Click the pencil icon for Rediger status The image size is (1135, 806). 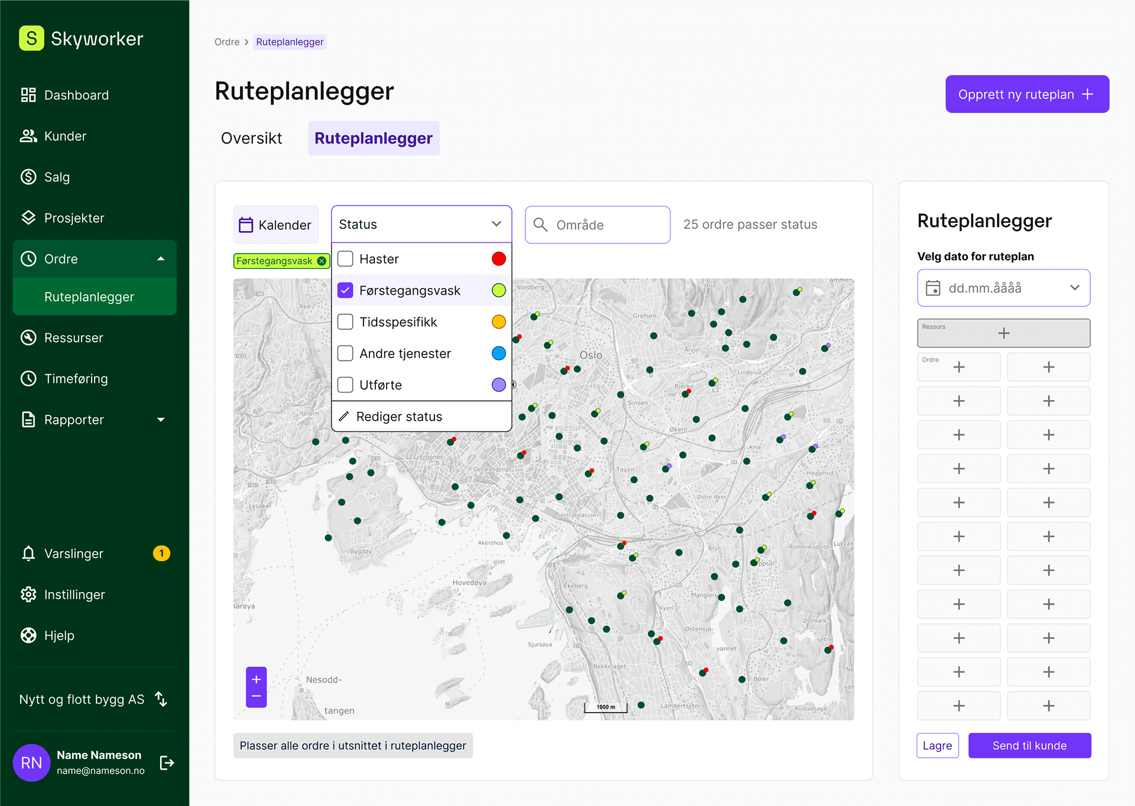pos(344,417)
